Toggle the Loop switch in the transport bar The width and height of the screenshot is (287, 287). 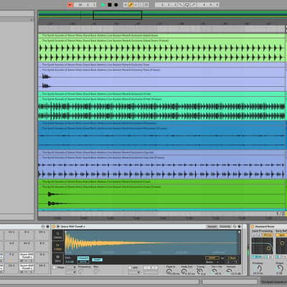tap(187, 4)
